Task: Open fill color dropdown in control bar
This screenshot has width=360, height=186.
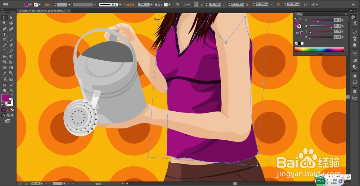Action: pyautogui.click(x=30, y=5)
